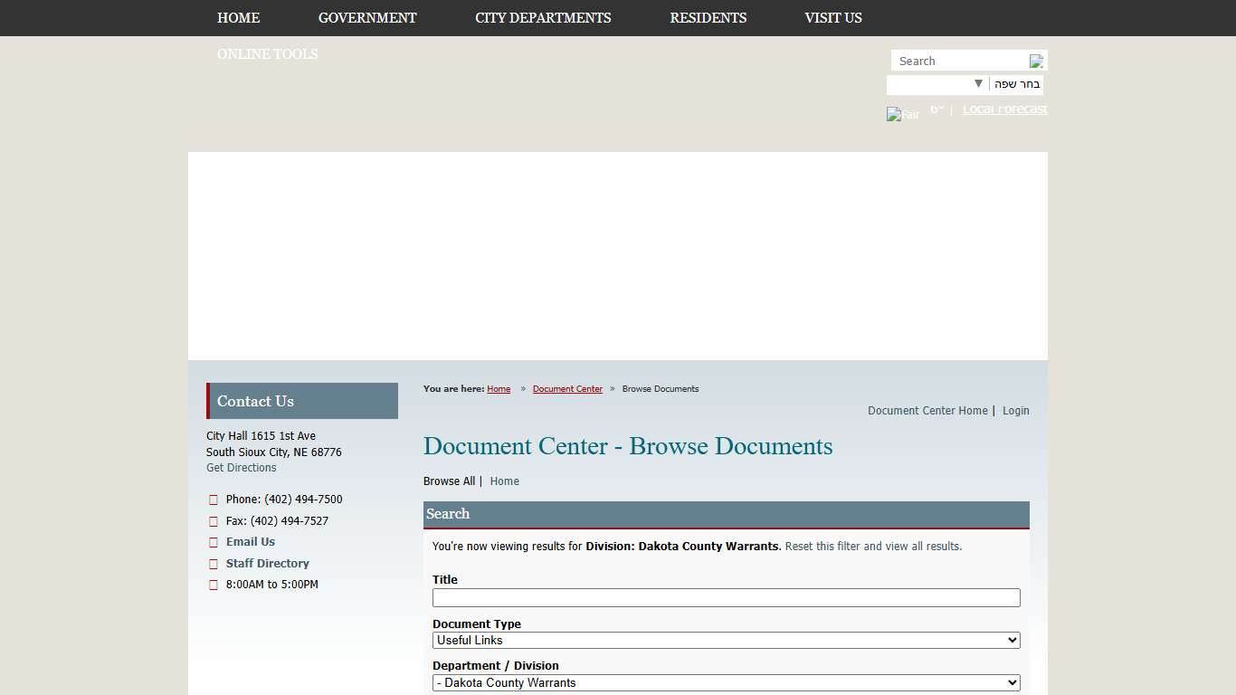Click the fax icon beside (402) 494-7527
Screen dimensions: 1236x695
[x=214, y=521]
